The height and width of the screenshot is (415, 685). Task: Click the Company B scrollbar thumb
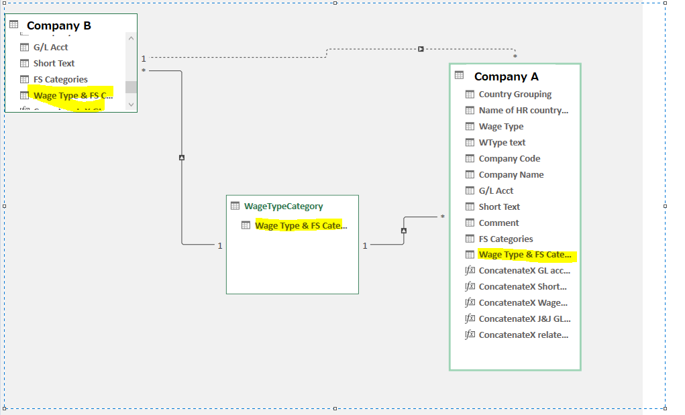click(x=131, y=87)
